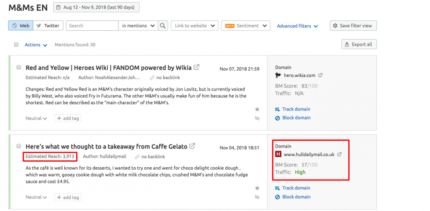Click the search magnifier icon

pos(163,26)
